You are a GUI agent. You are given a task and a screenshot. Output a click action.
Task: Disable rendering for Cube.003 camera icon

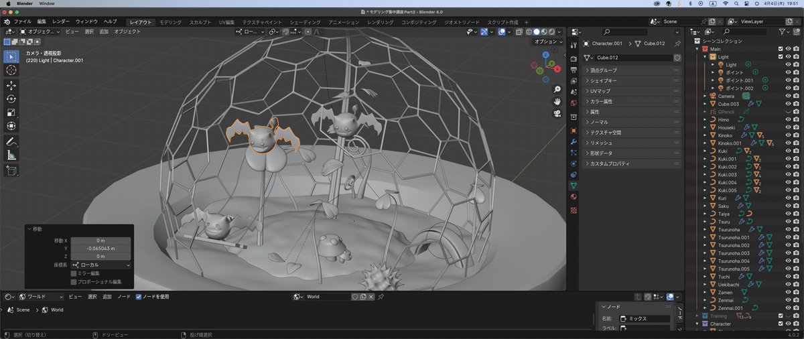(795, 104)
